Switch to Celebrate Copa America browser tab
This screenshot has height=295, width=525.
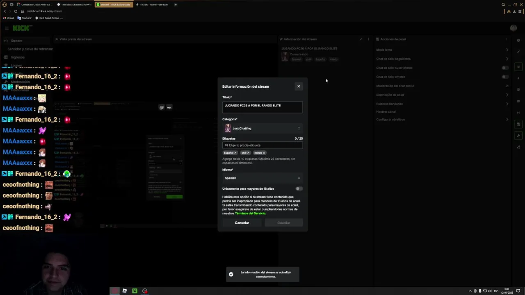[35, 5]
